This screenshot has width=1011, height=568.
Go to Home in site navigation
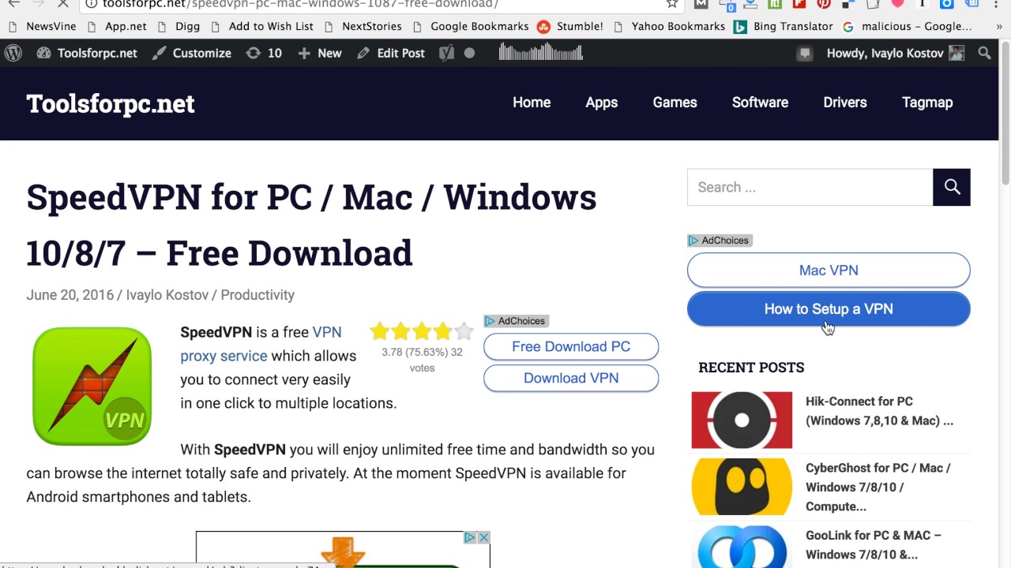click(532, 103)
